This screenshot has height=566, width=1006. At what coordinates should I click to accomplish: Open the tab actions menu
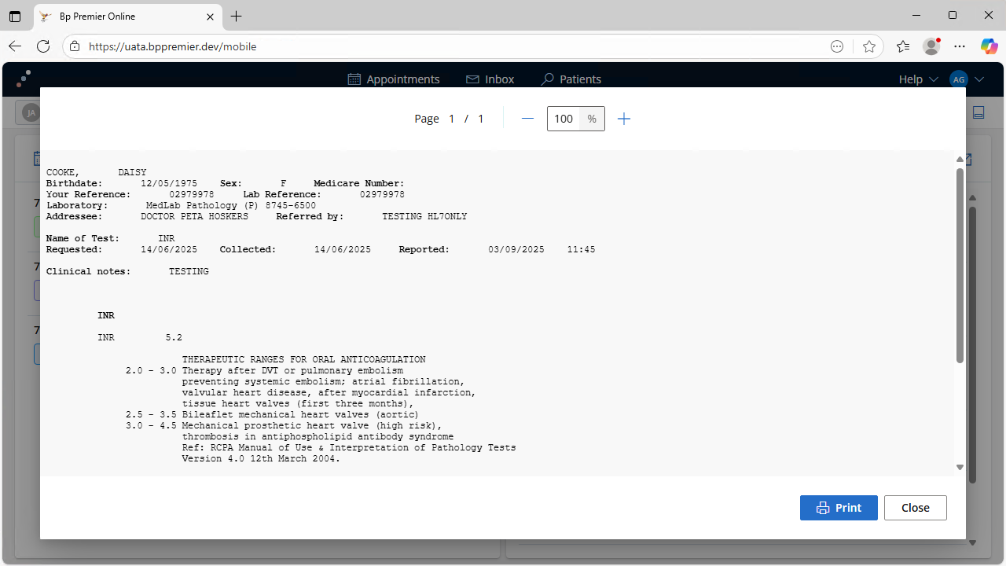pyautogui.click(x=15, y=17)
